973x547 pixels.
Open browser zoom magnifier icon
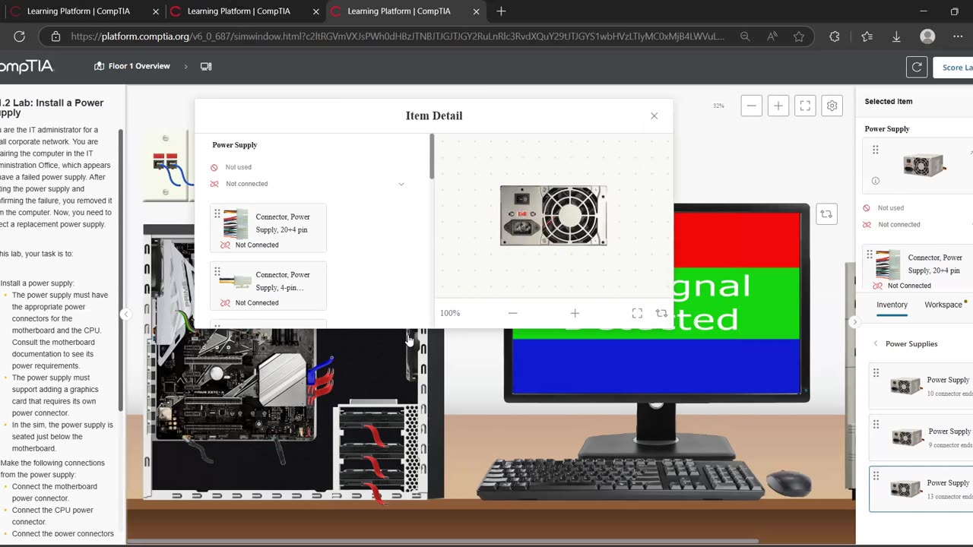point(745,36)
